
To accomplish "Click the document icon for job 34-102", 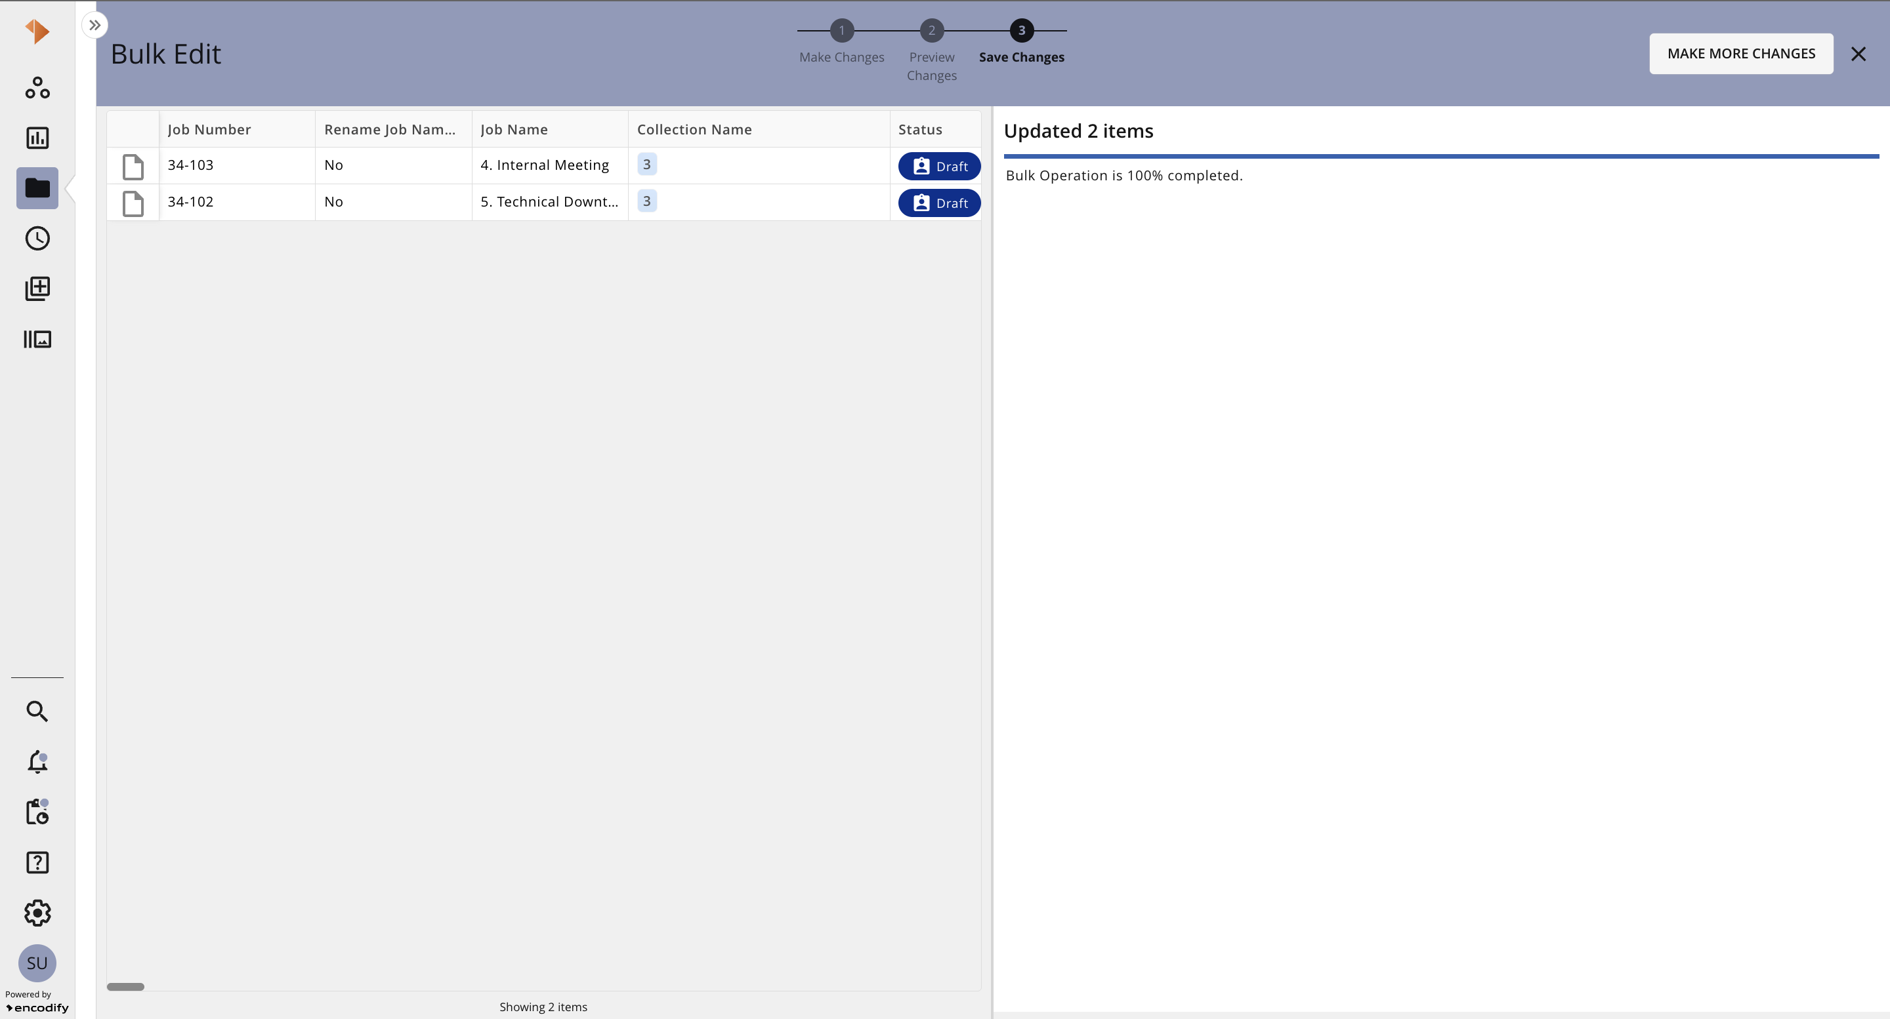I will pyautogui.click(x=133, y=203).
